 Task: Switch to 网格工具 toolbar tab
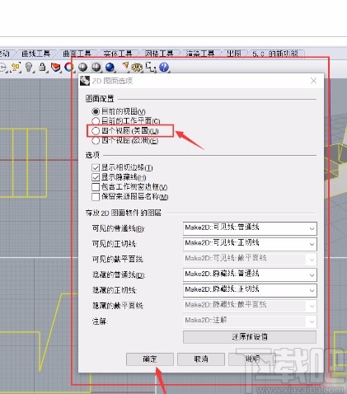[159, 54]
